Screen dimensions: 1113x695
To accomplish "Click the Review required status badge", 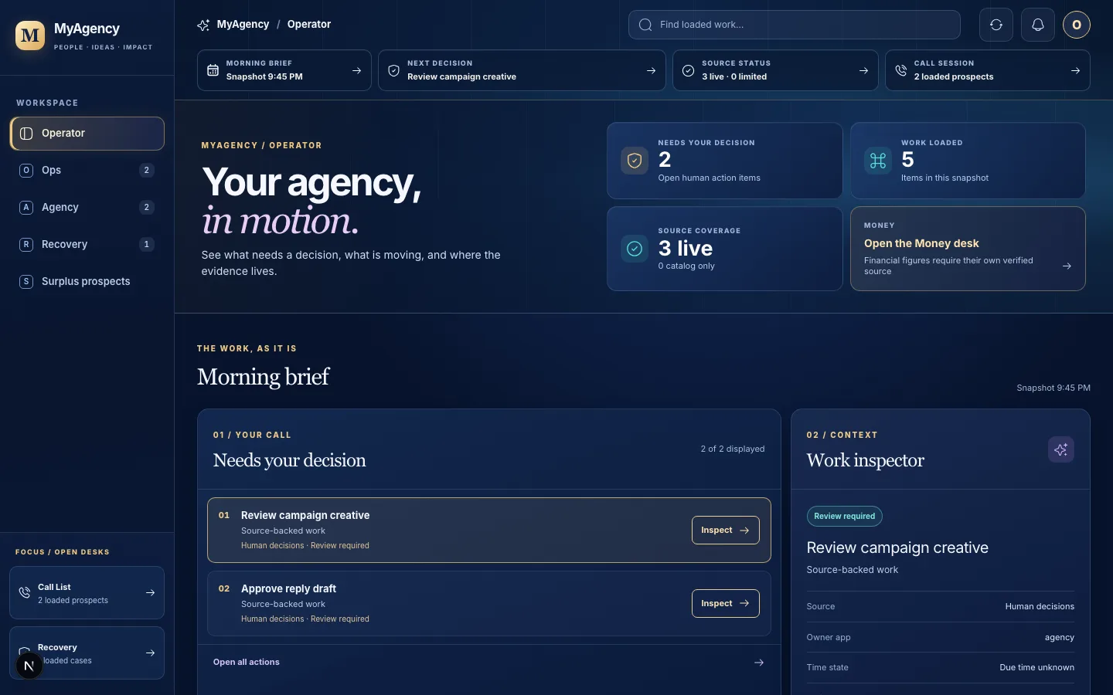I will pos(844,517).
